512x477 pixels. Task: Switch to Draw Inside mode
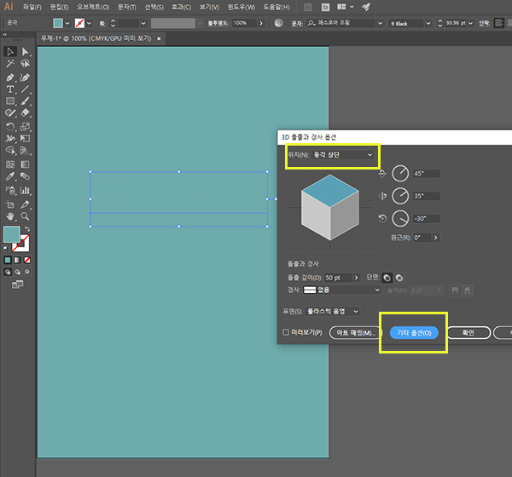pyautogui.click(x=26, y=272)
